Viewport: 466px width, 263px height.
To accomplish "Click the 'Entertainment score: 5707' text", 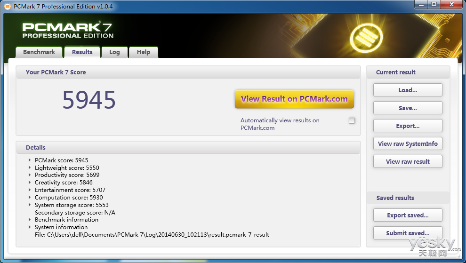I will (x=70, y=190).
